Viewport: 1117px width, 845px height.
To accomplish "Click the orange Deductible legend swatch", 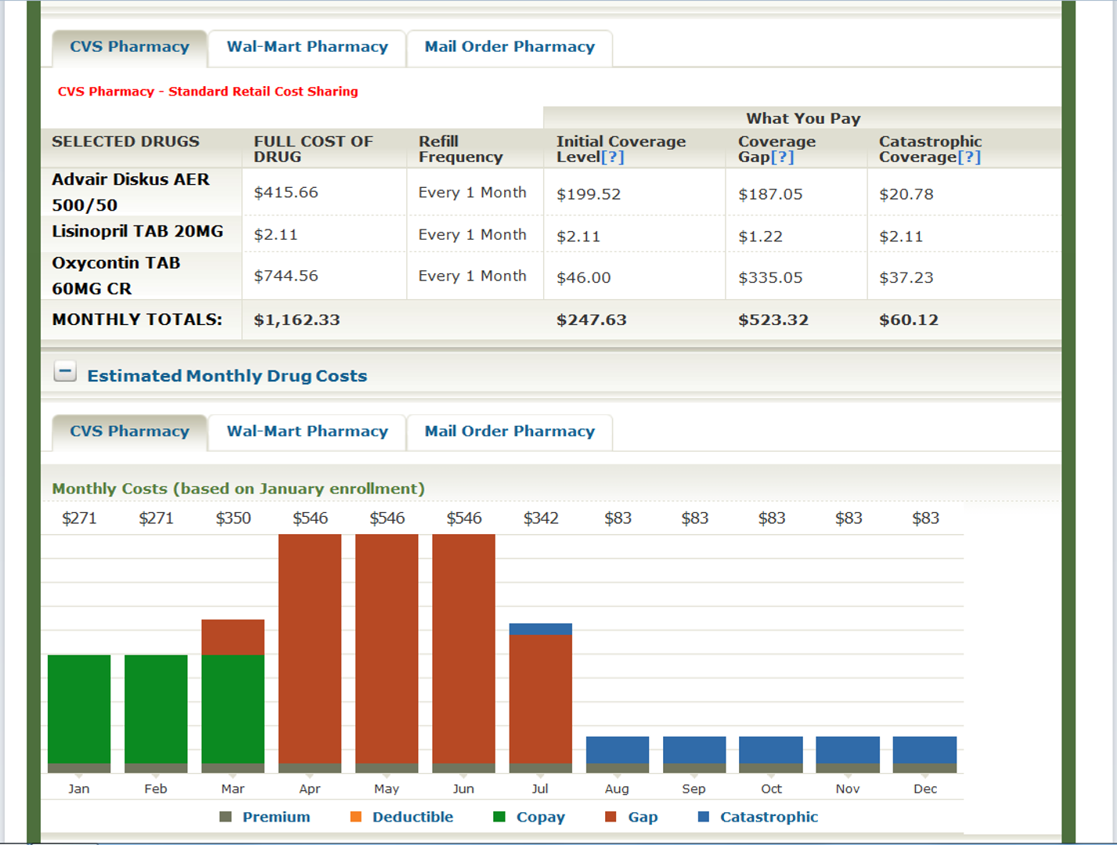I will [355, 817].
